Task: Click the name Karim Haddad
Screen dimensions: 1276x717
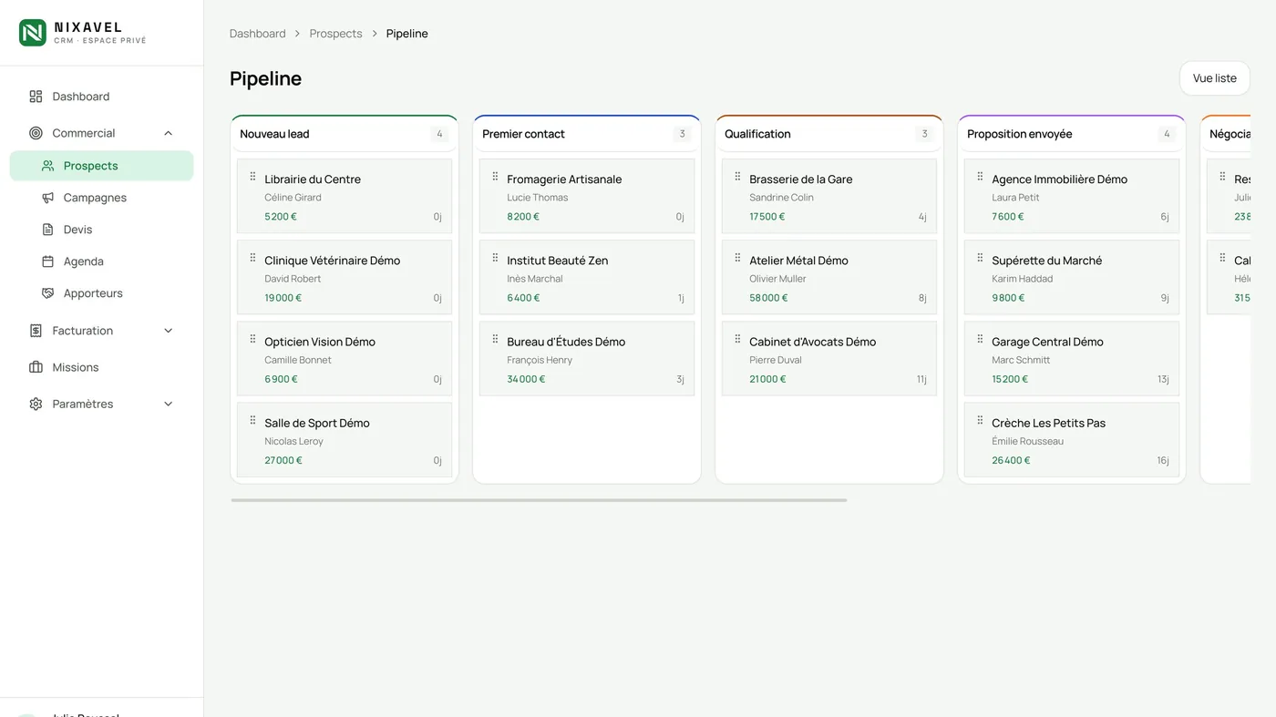Action: point(1022,279)
